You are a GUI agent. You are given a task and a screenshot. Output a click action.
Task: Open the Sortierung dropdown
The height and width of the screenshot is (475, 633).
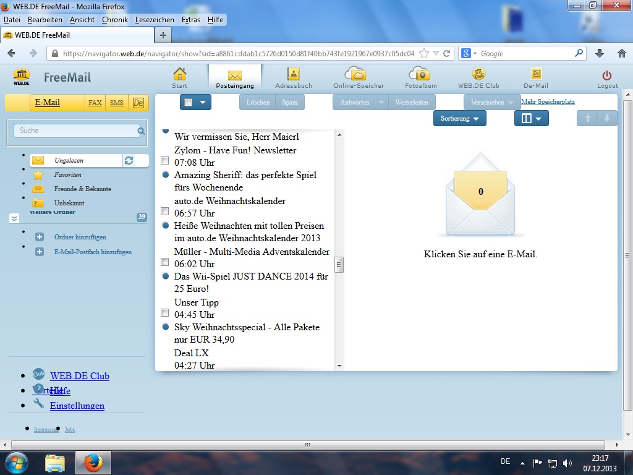click(x=459, y=118)
